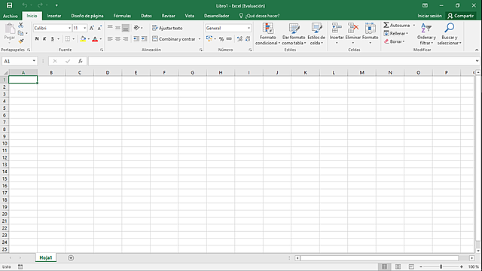Open Fuente dialog launcher
The height and width of the screenshot is (271, 482).
[102, 50]
